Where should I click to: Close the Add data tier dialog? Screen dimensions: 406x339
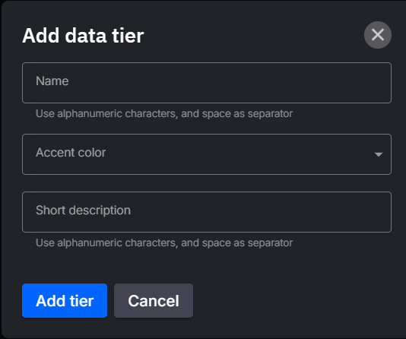coord(378,35)
